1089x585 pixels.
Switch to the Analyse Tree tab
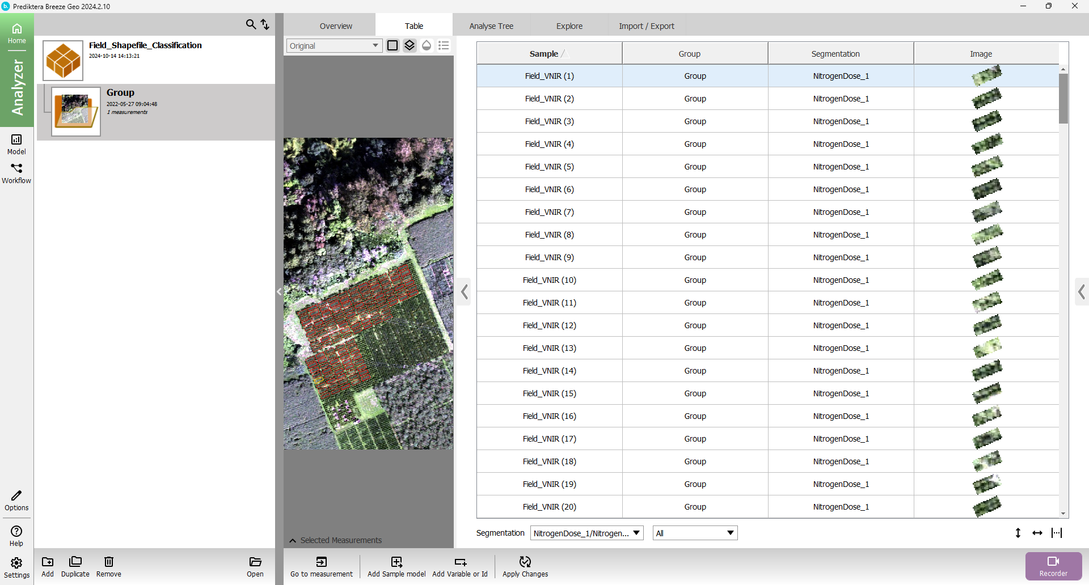[x=491, y=26]
